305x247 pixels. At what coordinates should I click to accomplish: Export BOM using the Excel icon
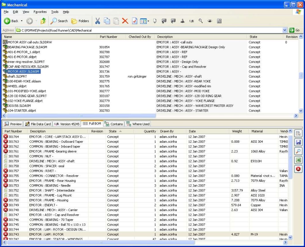[298, 160]
